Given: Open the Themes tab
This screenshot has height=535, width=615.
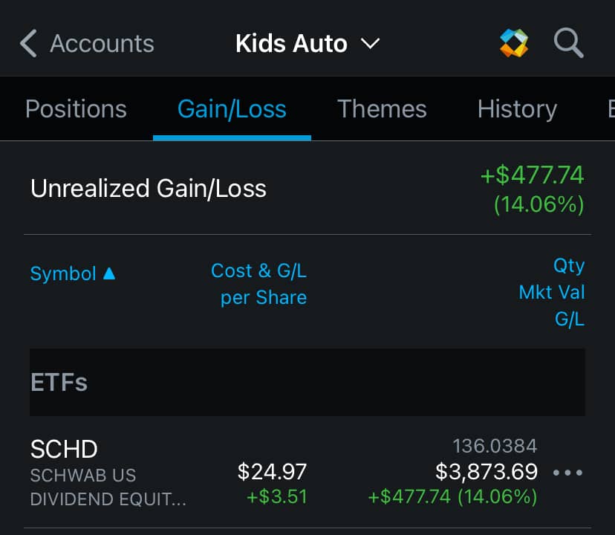Looking at the screenshot, I should coord(382,109).
